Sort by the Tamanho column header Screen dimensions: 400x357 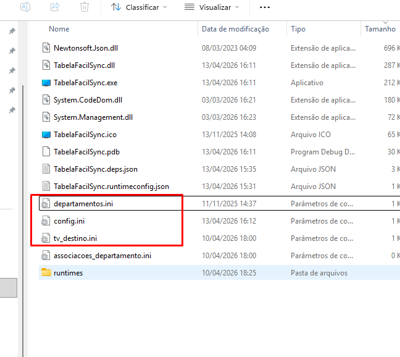380,29
